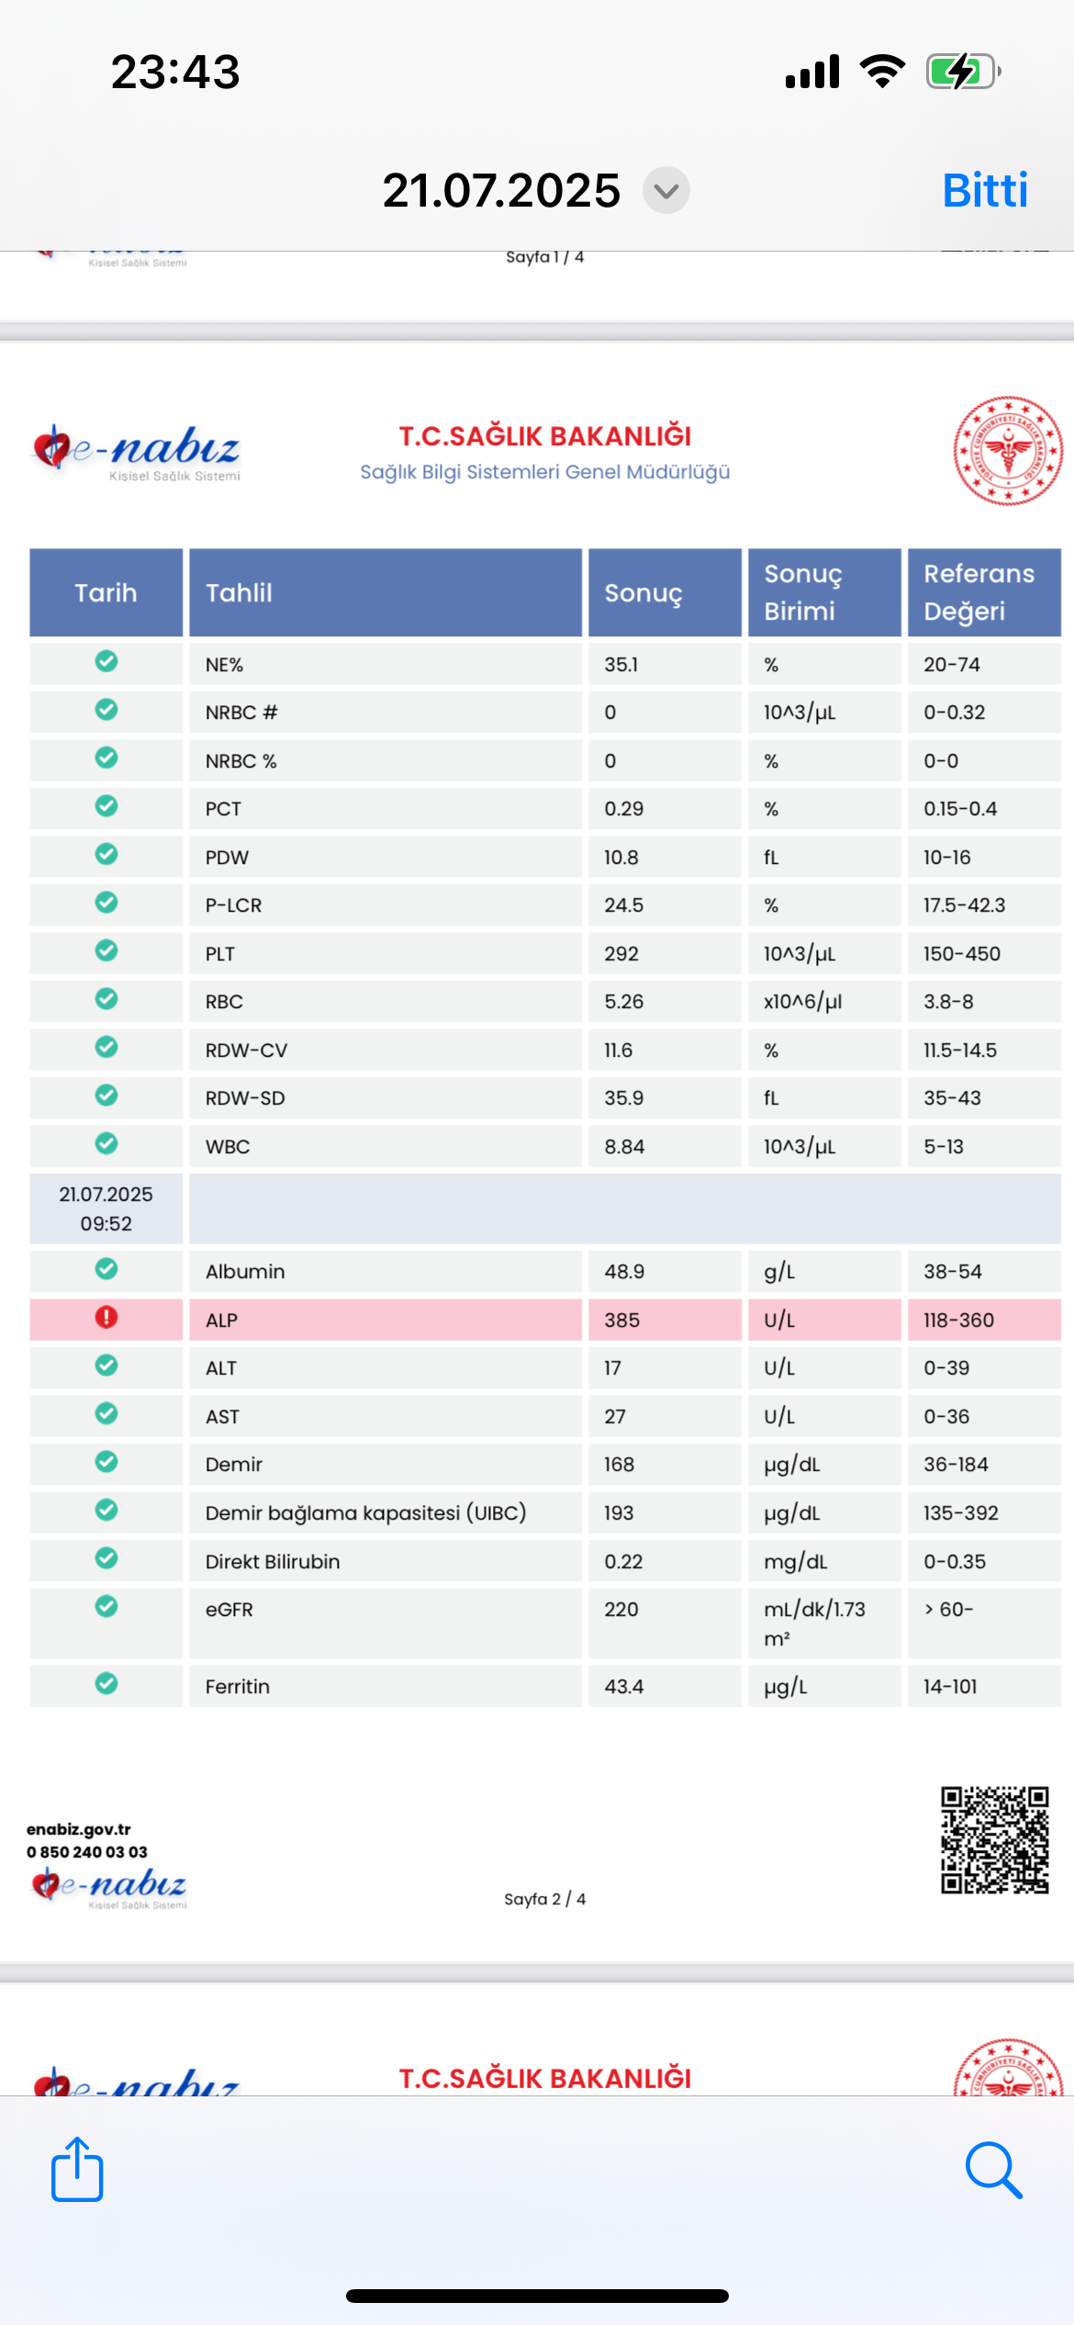Tap the battery charging status icon
This screenshot has height=2325, width=1074.
[963, 71]
